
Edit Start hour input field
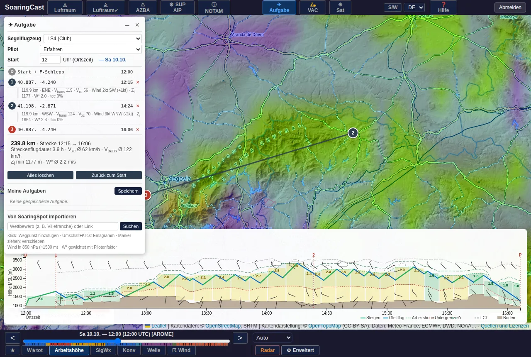pos(50,60)
